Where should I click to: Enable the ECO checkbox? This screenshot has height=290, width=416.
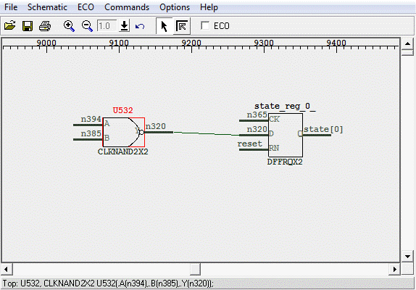click(205, 25)
